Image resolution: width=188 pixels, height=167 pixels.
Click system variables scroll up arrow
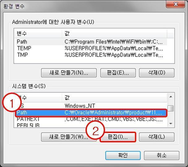click(x=171, y=96)
